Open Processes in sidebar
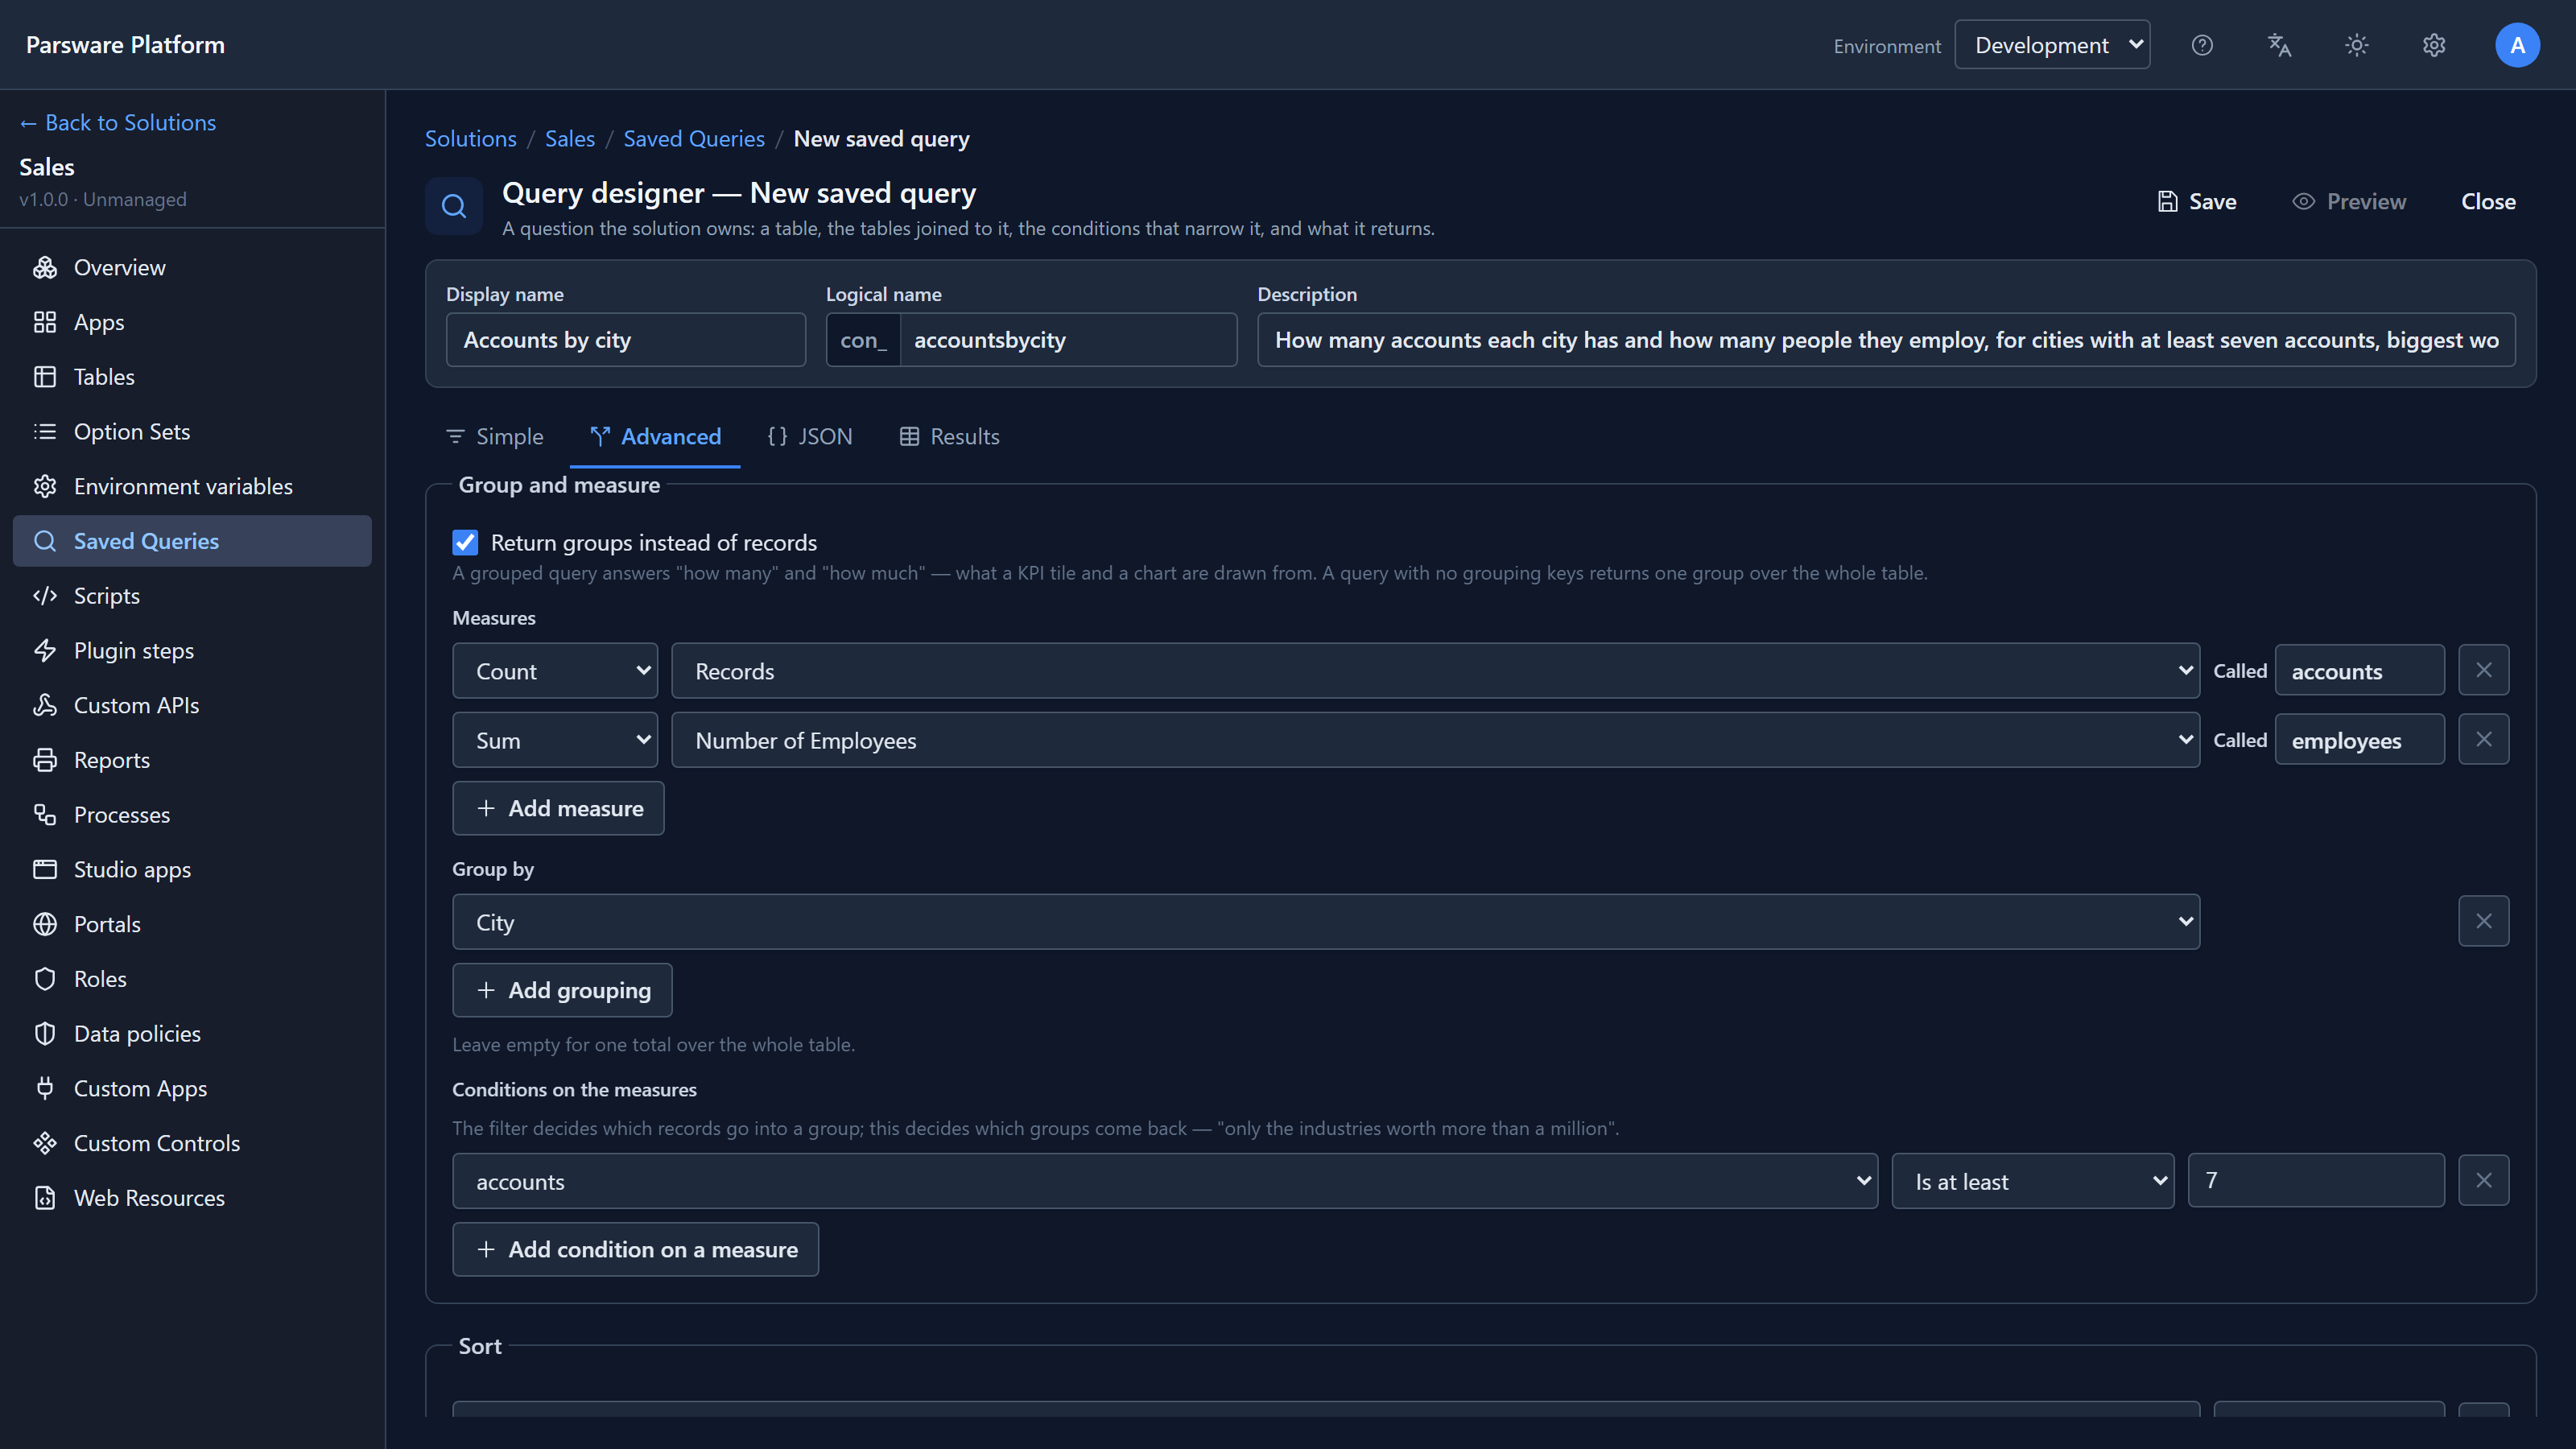Viewport: 2576px width, 1449px height. [x=192, y=815]
